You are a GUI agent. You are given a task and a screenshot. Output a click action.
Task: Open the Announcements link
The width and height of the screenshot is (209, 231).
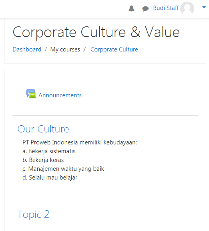[60, 95]
